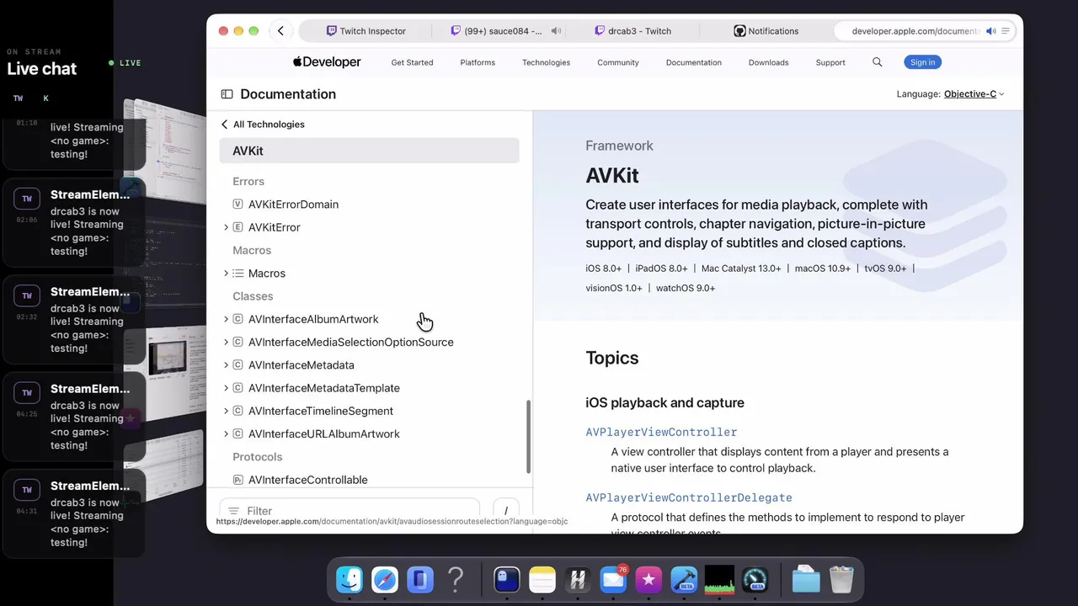Expand AVInterfaceAlbumArtwork disclosure arrow

[x=226, y=319]
